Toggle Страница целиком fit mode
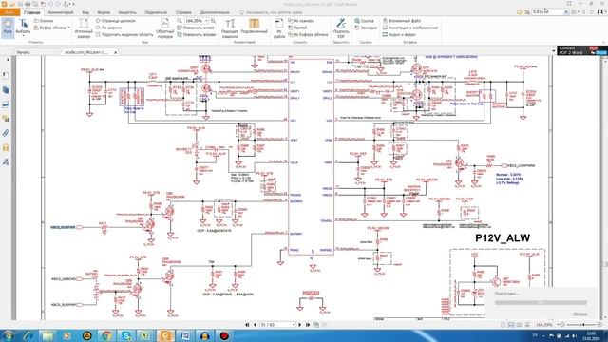This screenshot has height=342, width=608. click(116, 21)
